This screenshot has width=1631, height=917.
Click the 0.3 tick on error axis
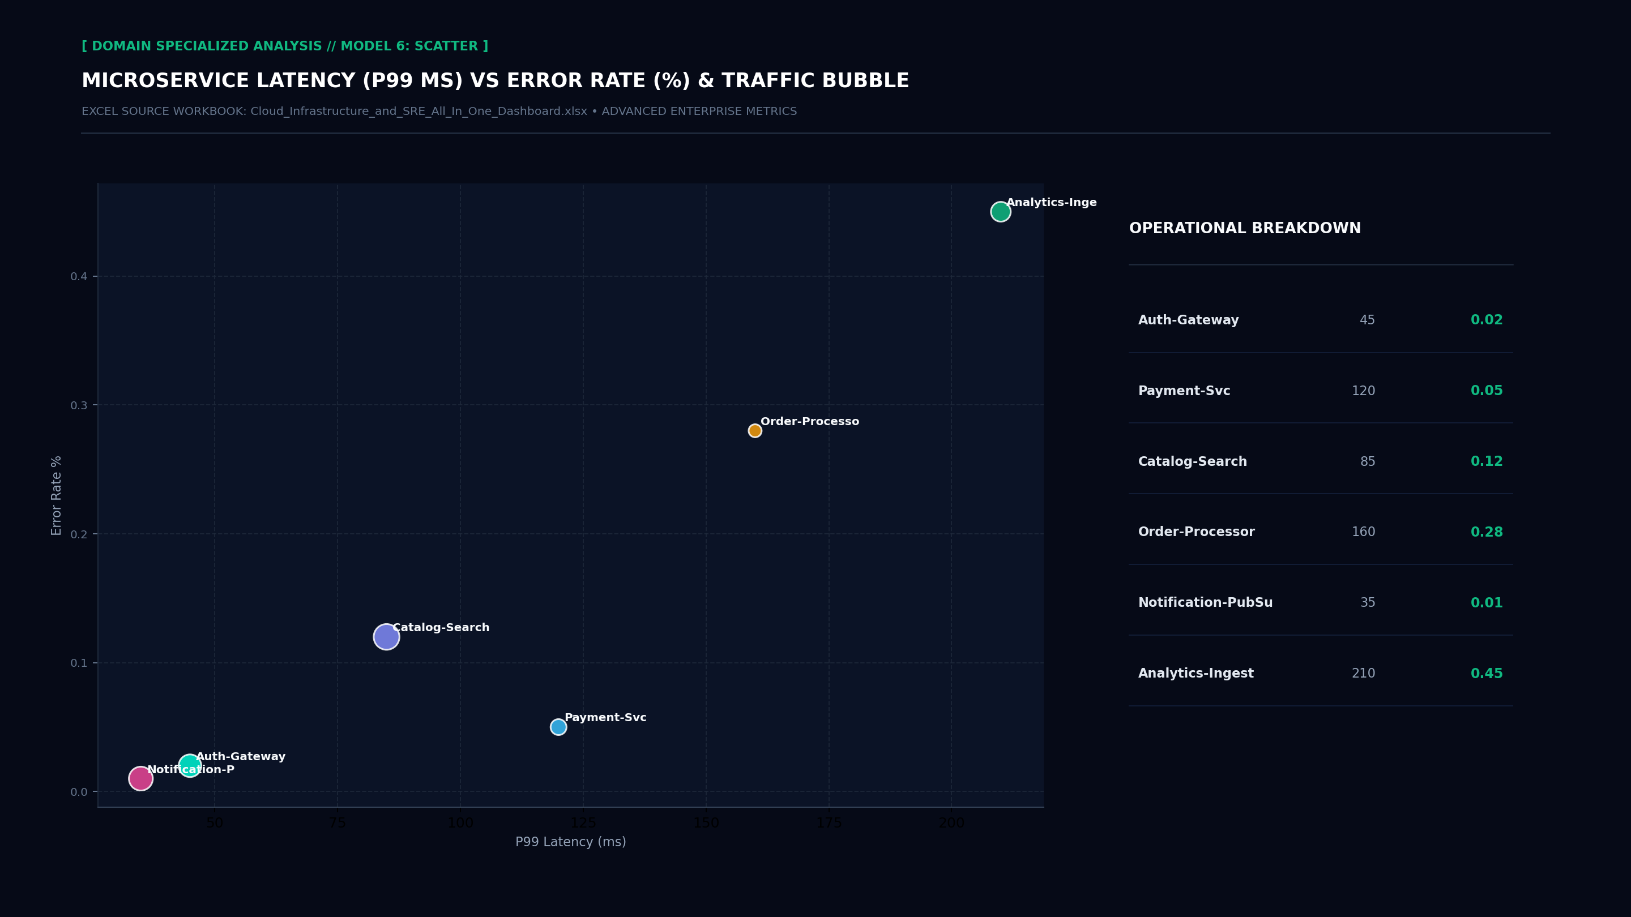click(x=79, y=406)
